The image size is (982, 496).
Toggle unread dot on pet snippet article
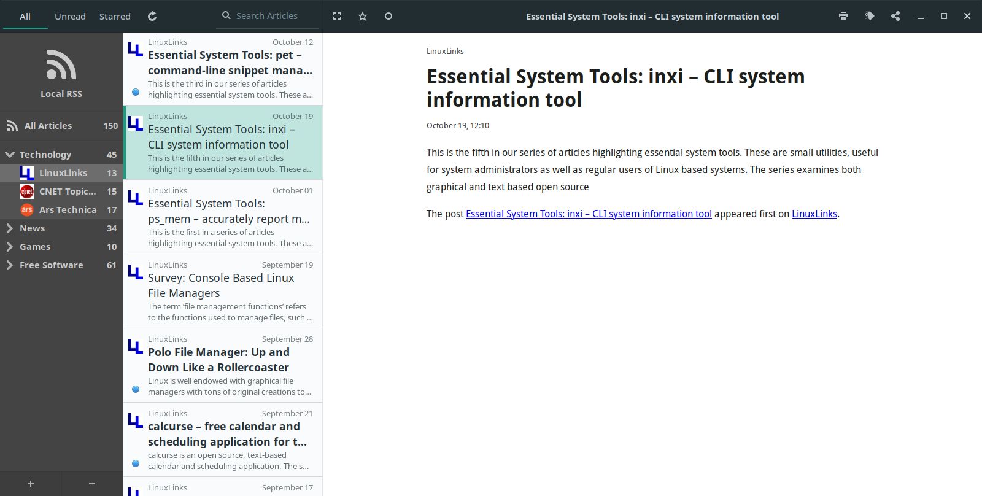coord(136,92)
